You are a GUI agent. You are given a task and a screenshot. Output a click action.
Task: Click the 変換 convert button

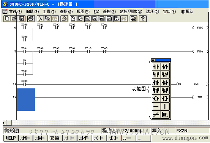[x=55, y=138]
